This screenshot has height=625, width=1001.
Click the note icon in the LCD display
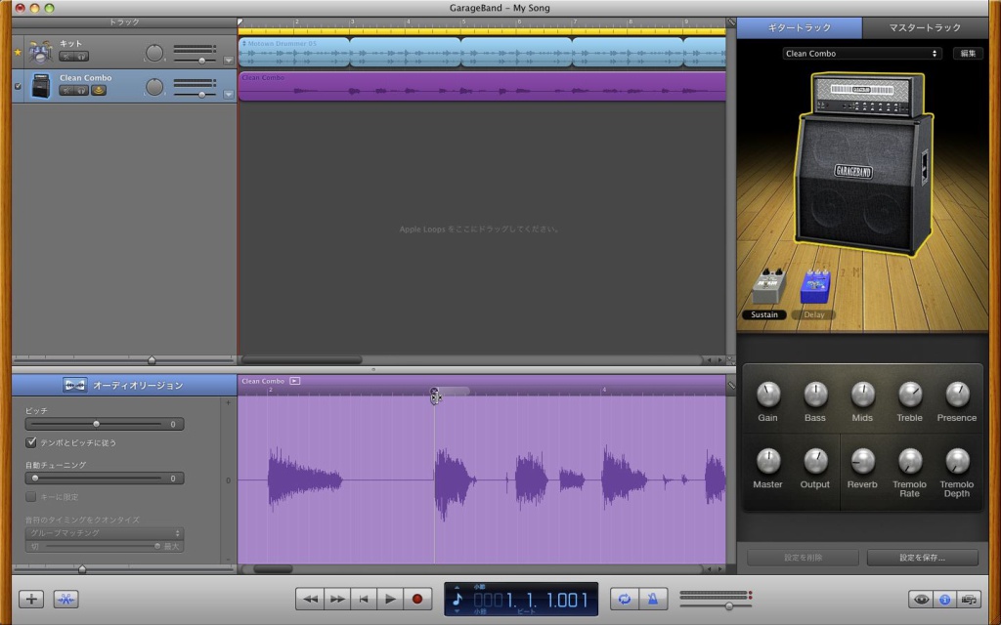(x=457, y=599)
